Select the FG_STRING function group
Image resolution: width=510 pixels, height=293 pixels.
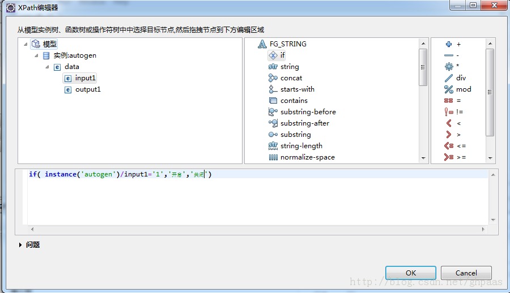(288, 44)
